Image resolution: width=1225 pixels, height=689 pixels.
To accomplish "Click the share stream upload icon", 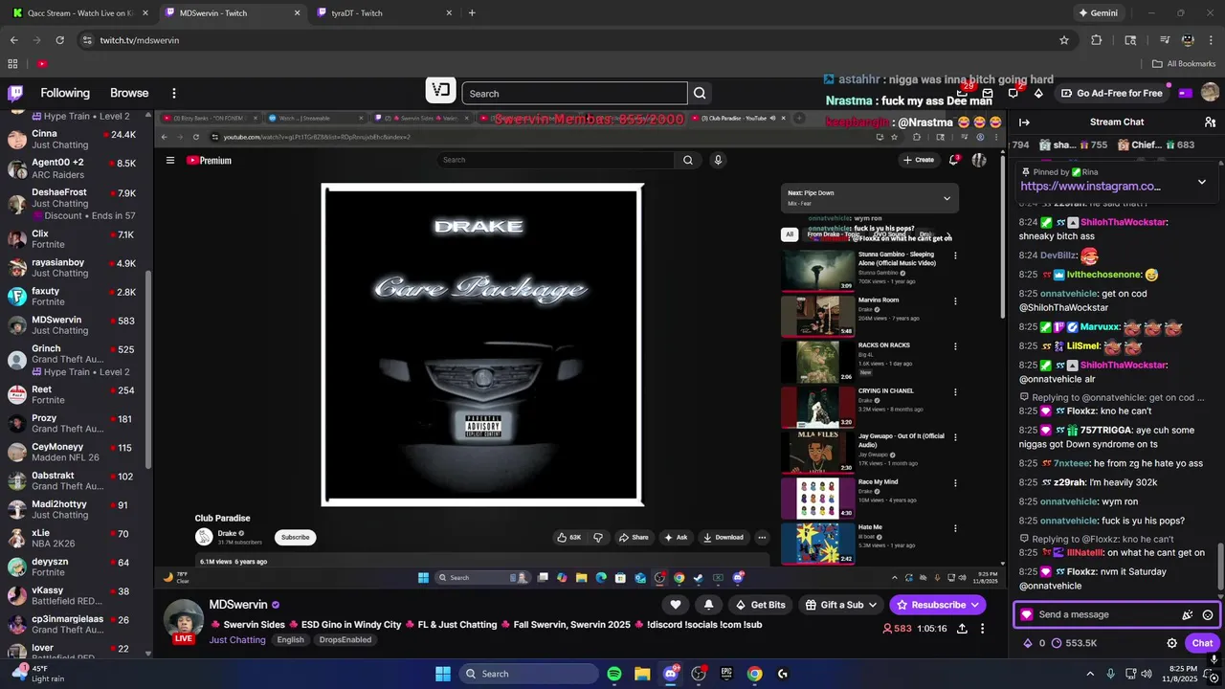I will point(962,629).
